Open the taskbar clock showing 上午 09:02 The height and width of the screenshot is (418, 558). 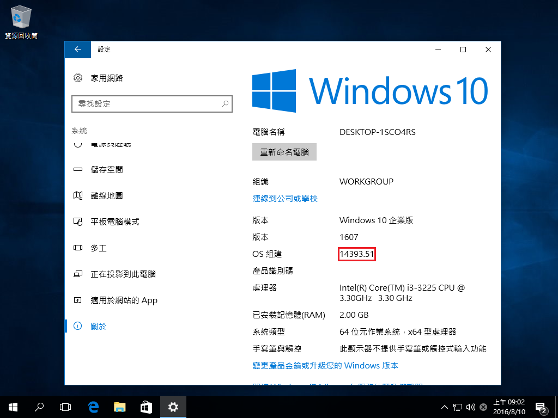pyautogui.click(x=509, y=407)
